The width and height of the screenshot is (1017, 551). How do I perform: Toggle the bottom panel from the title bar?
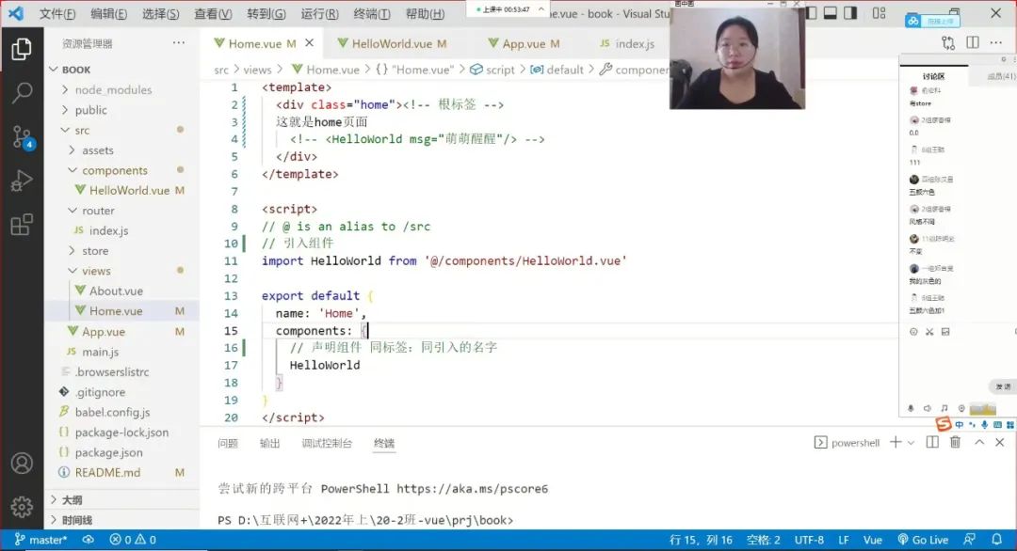[x=831, y=13]
